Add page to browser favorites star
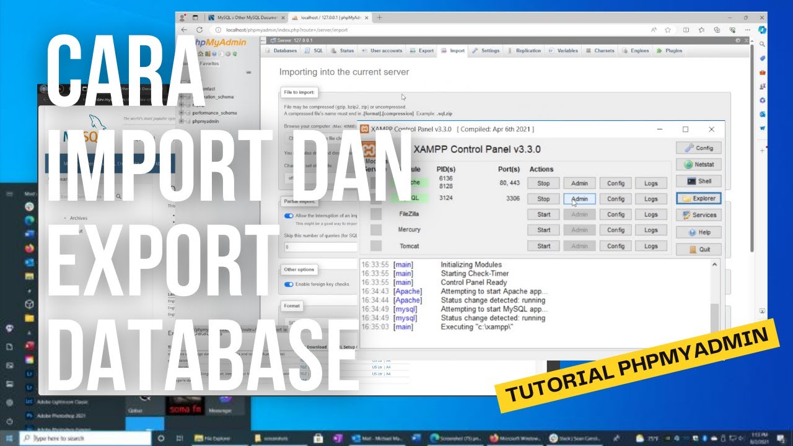 coord(668,30)
